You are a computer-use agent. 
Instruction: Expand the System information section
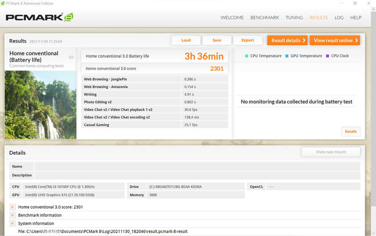pyautogui.click(x=12, y=223)
